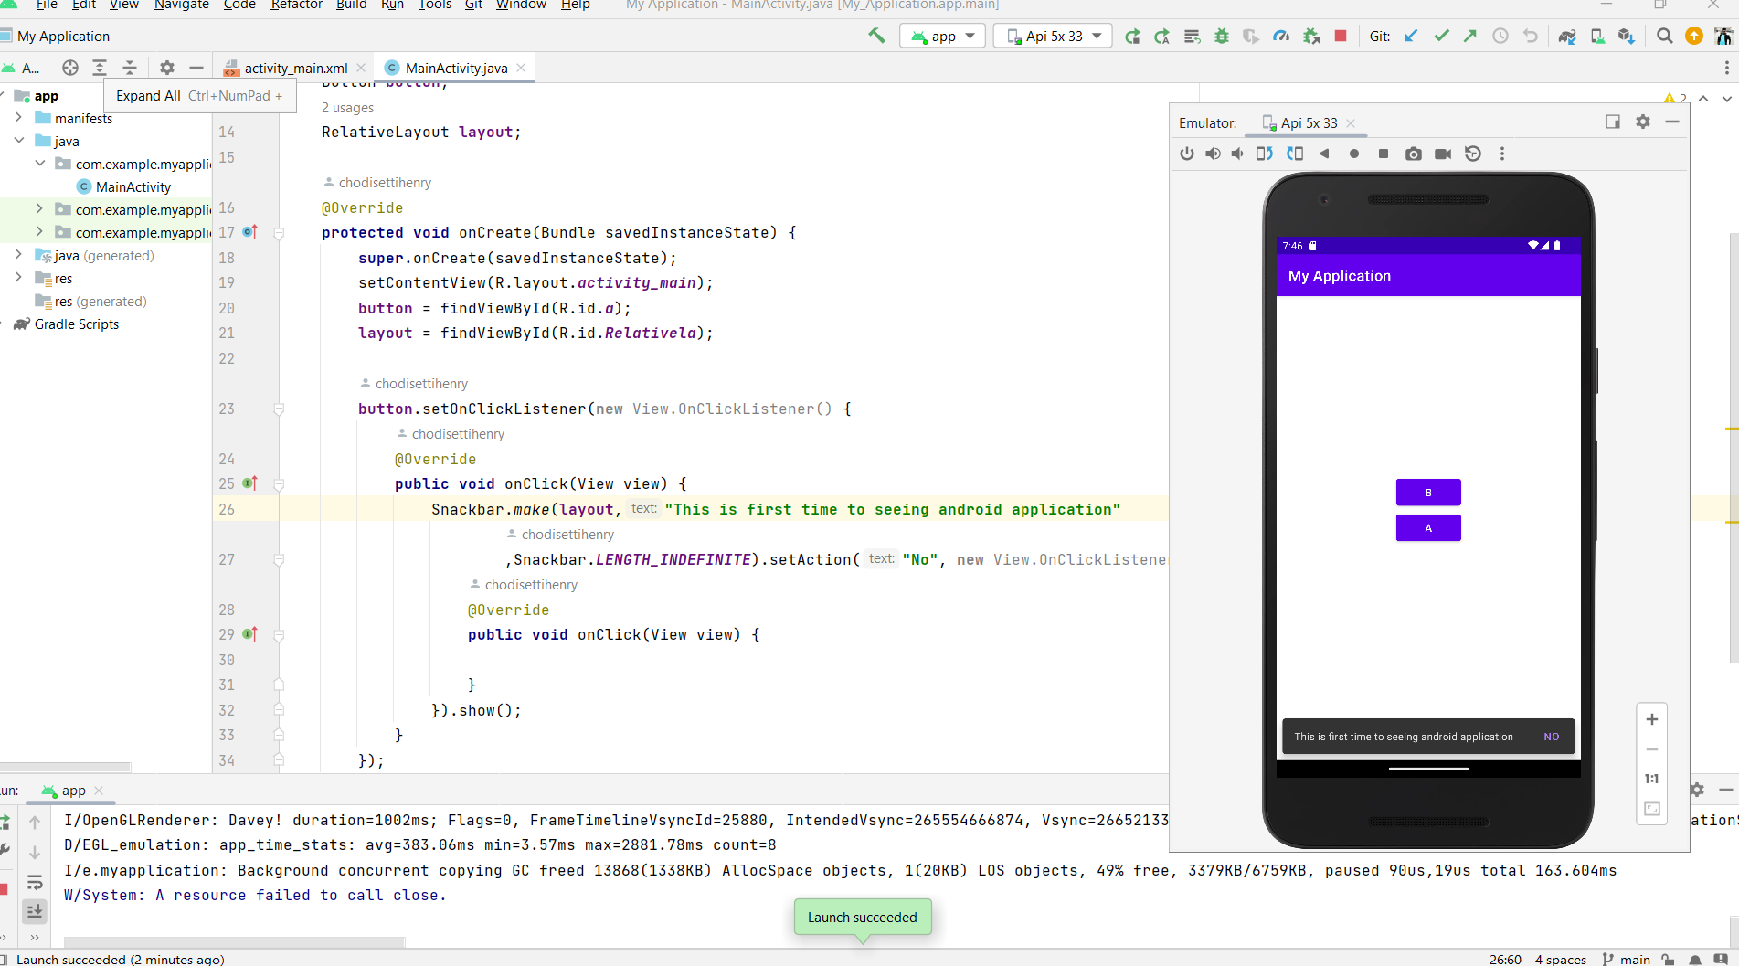Open the 'Api 5x 33' device dropdown
The image size is (1739, 966).
tap(1052, 36)
